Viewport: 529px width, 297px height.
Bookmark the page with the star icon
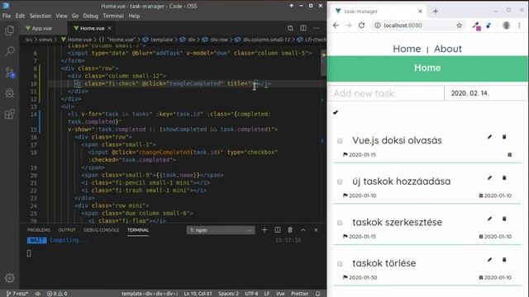click(x=460, y=26)
